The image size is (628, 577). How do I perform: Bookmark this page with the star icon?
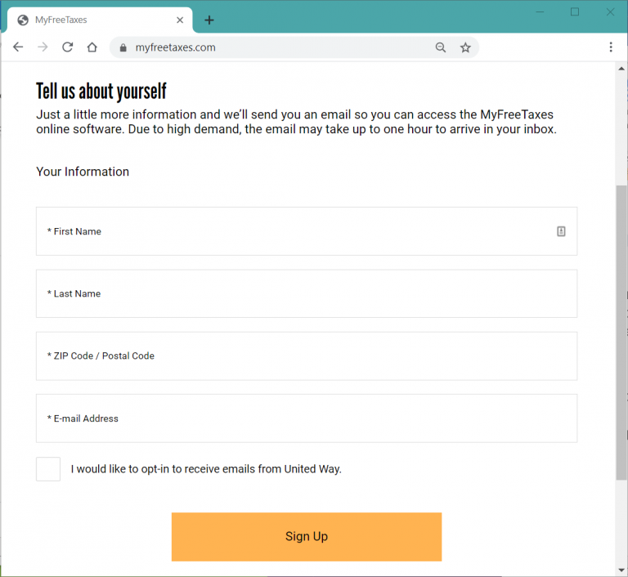coord(465,47)
